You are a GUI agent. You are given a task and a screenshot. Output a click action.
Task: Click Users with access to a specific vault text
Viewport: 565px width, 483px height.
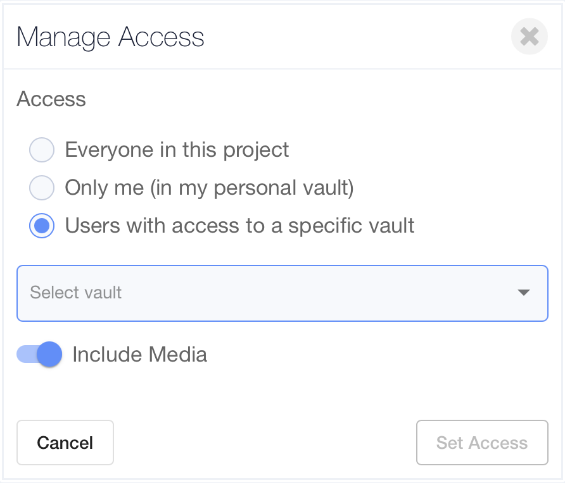(x=239, y=226)
